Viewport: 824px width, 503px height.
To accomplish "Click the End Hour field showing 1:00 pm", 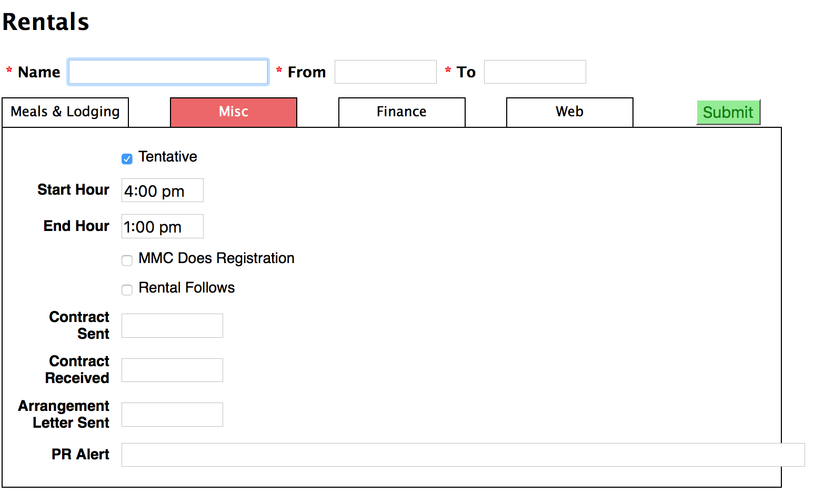I will click(162, 226).
